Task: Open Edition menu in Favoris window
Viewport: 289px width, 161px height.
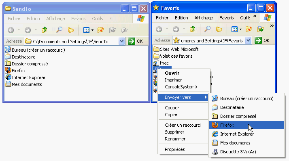Action: 181,18
